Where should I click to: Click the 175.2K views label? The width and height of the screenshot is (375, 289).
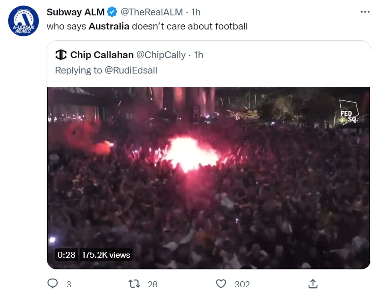(106, 255)
